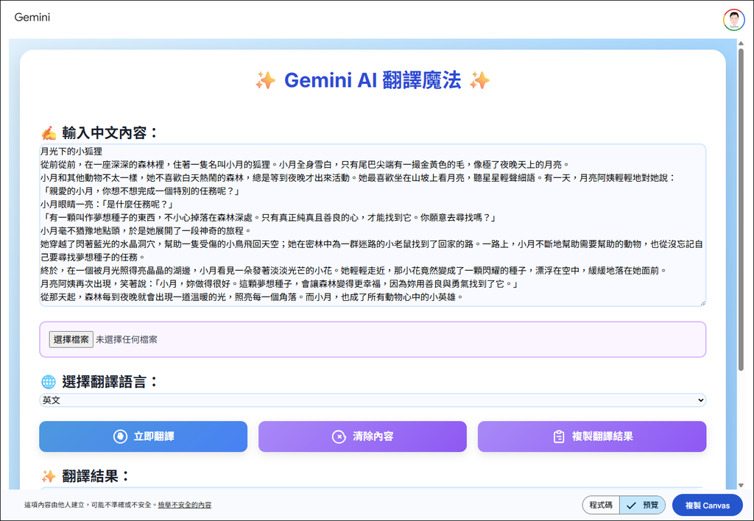Image resolution: width=754 pixels, height=521 pixels.
Task: Click the 翻譯結果 heading
Action: (96, 476)
